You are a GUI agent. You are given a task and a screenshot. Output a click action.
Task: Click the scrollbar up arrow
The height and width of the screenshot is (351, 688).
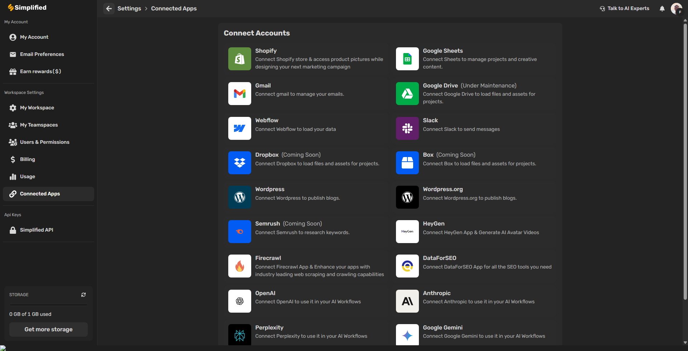[x=685, y=20]
